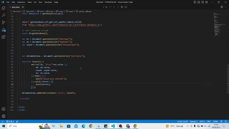
Task: Open the Go menu
Action: pos(35,2)
